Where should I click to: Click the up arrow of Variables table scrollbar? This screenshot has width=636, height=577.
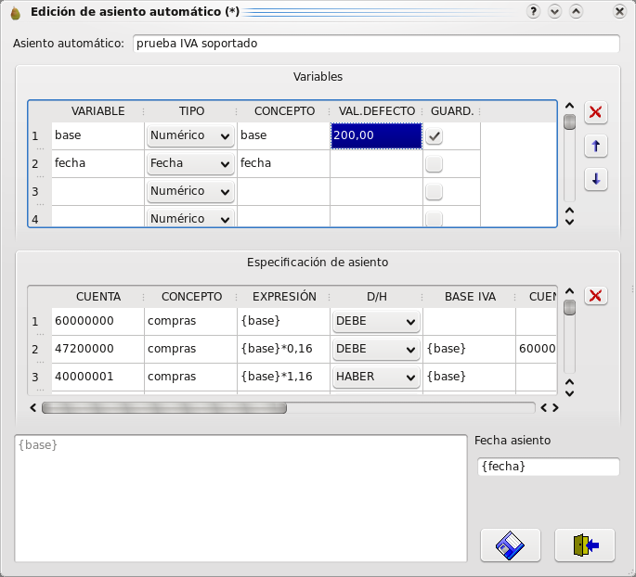tap(569, 106)
